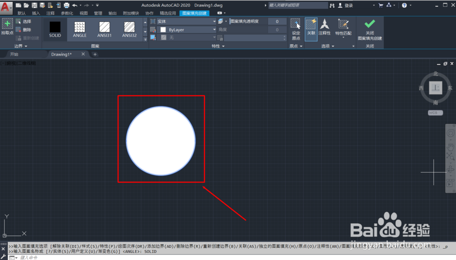
Task: Open the Help question mark icon
Action: coord(404,5)
